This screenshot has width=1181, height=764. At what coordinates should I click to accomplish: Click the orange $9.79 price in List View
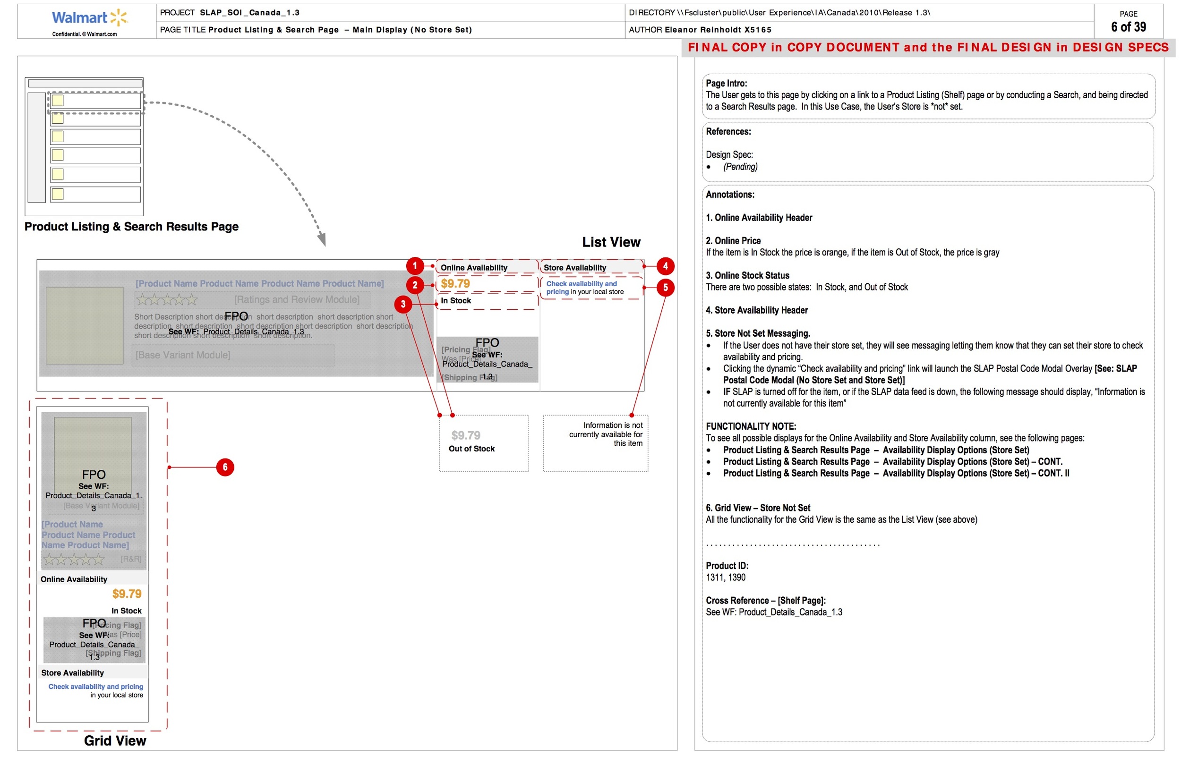point(455,284)
